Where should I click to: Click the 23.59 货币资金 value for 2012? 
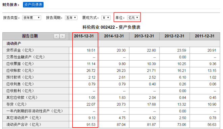[x=182, y=50]
